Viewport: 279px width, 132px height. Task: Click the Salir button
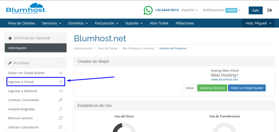(256, 11)
